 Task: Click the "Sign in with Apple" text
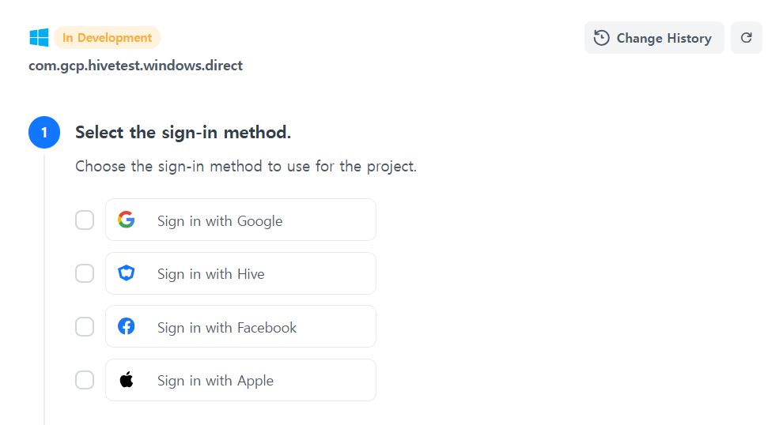(215, 381)
